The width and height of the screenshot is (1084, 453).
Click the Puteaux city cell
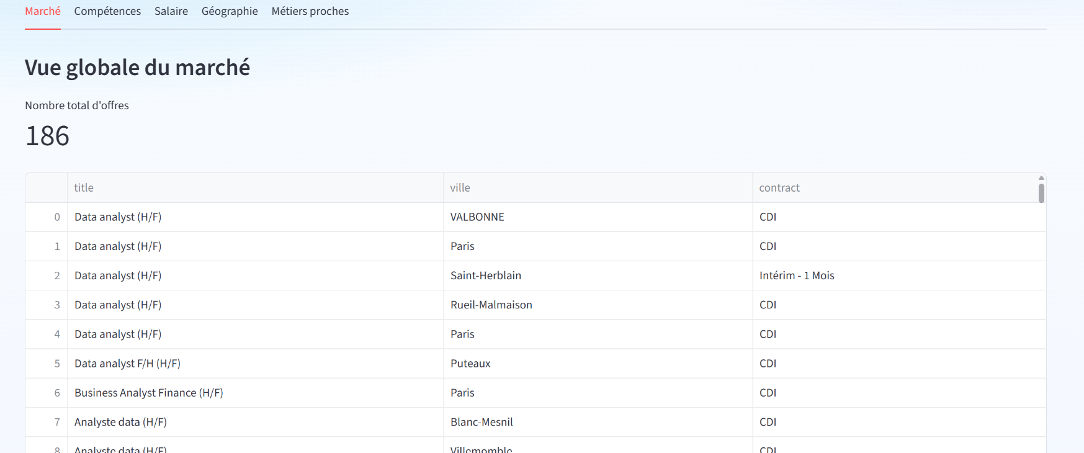click(x=470, y=364)
